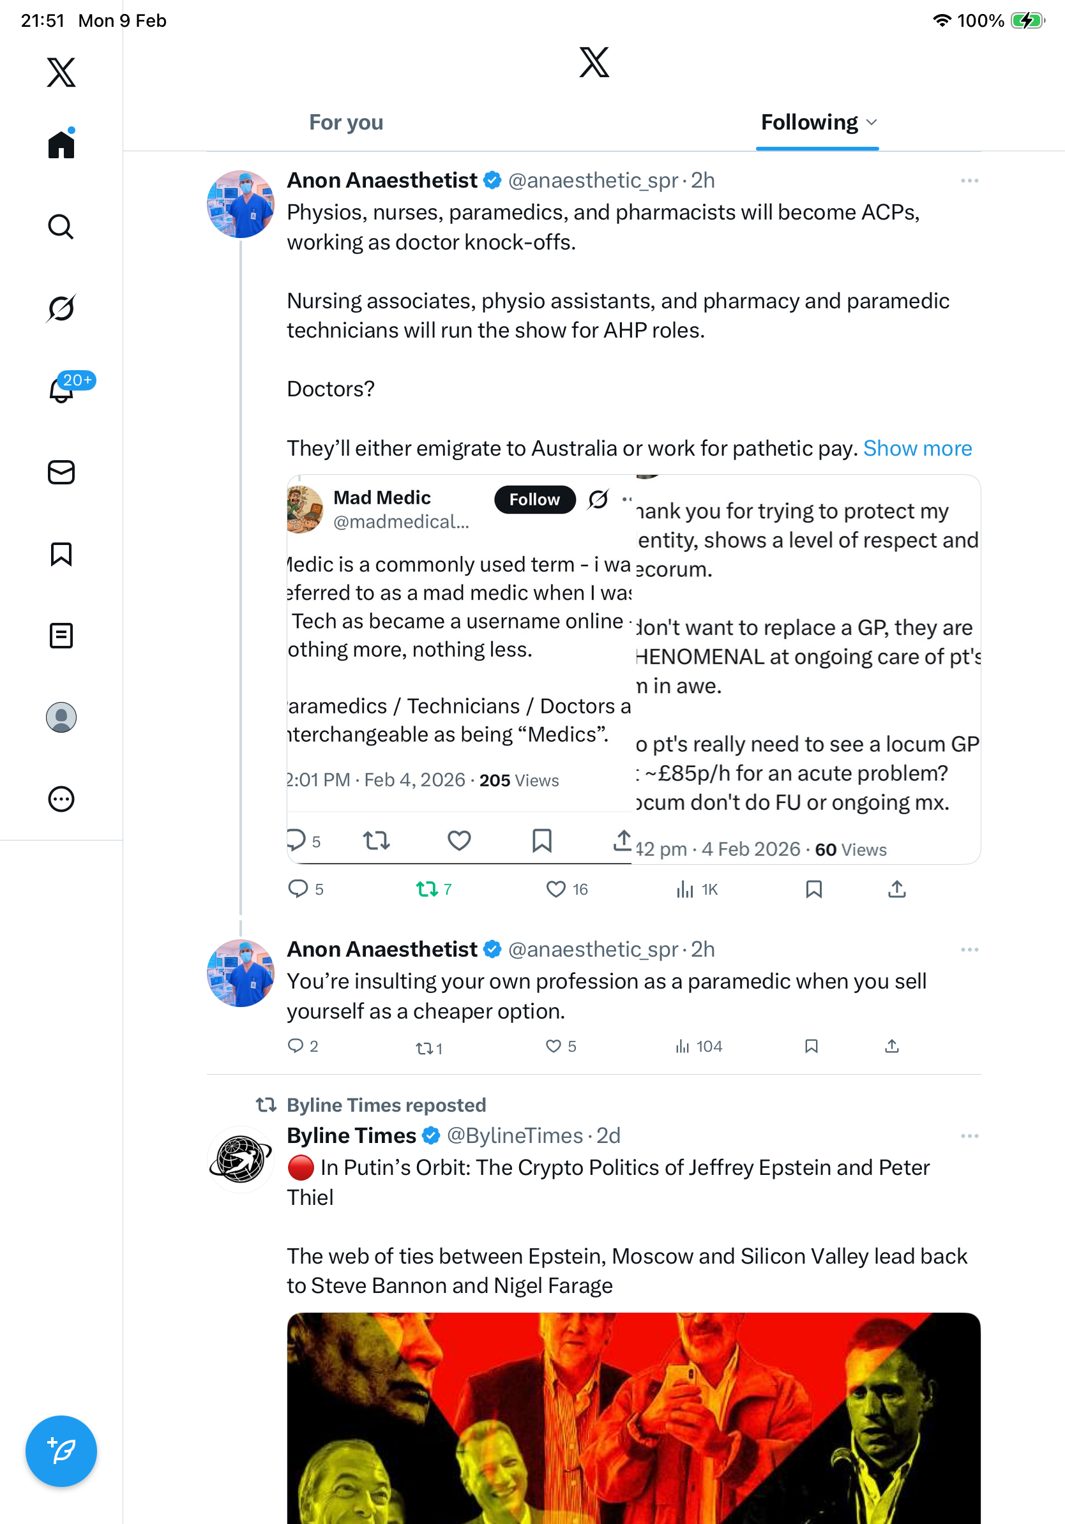Bookmark the 'insulting your own profession' post
The image size is (1065, 1524).
coord(811,1046)
